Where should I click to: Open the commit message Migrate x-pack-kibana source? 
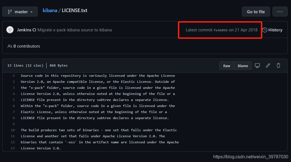coord(74,30)
